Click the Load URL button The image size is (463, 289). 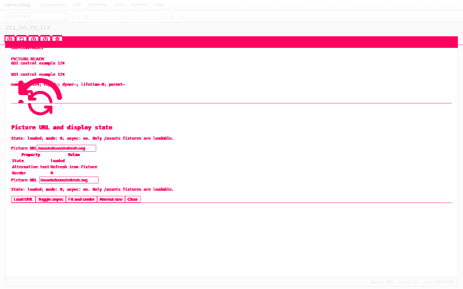pyautogui.click(x=23, y=199)
